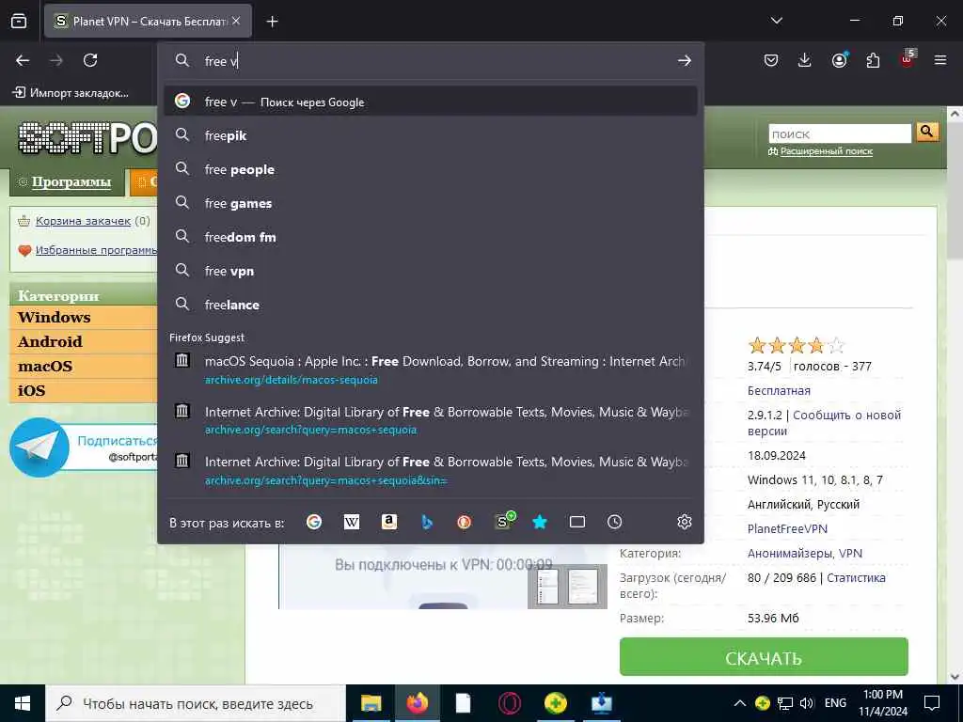Search this time with Bing
Viewport: 963px width, 722px height.
click(427, 522)
